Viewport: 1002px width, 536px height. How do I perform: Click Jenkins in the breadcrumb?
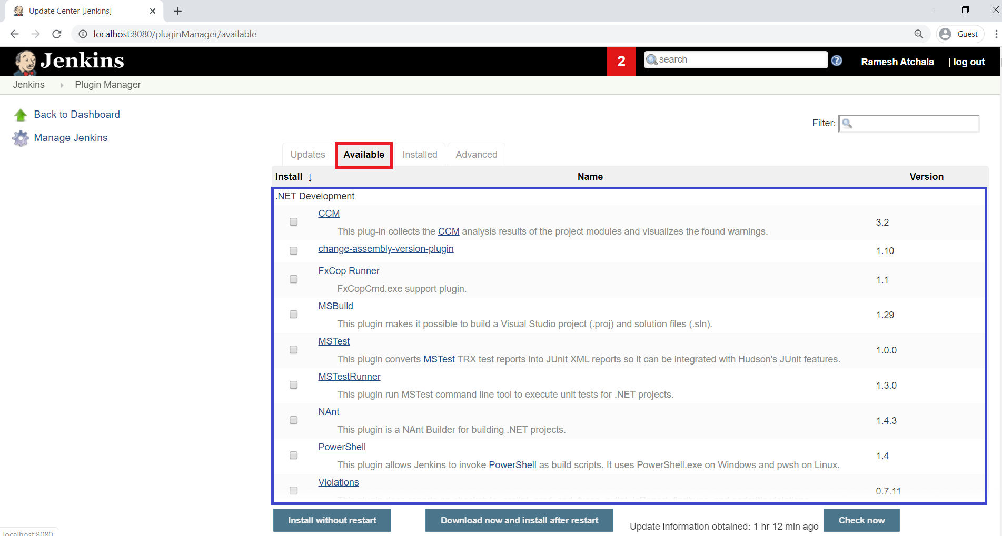pyautogui.click(x=29, y=85)
